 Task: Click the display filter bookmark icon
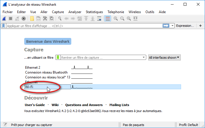(x=3, y=26)
